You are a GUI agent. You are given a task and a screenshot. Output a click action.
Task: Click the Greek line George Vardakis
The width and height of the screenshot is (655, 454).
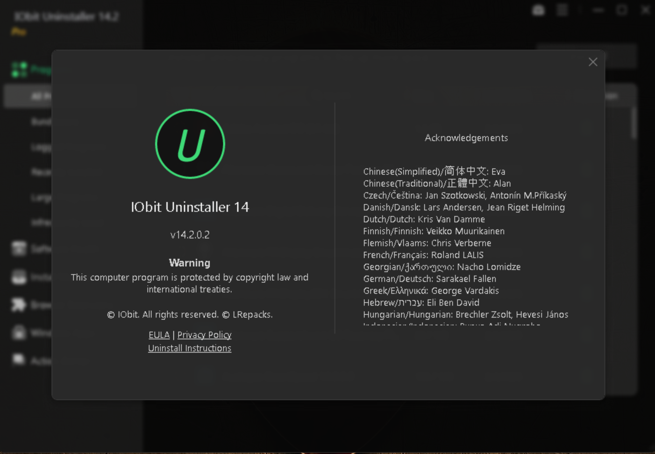[431, 291]
